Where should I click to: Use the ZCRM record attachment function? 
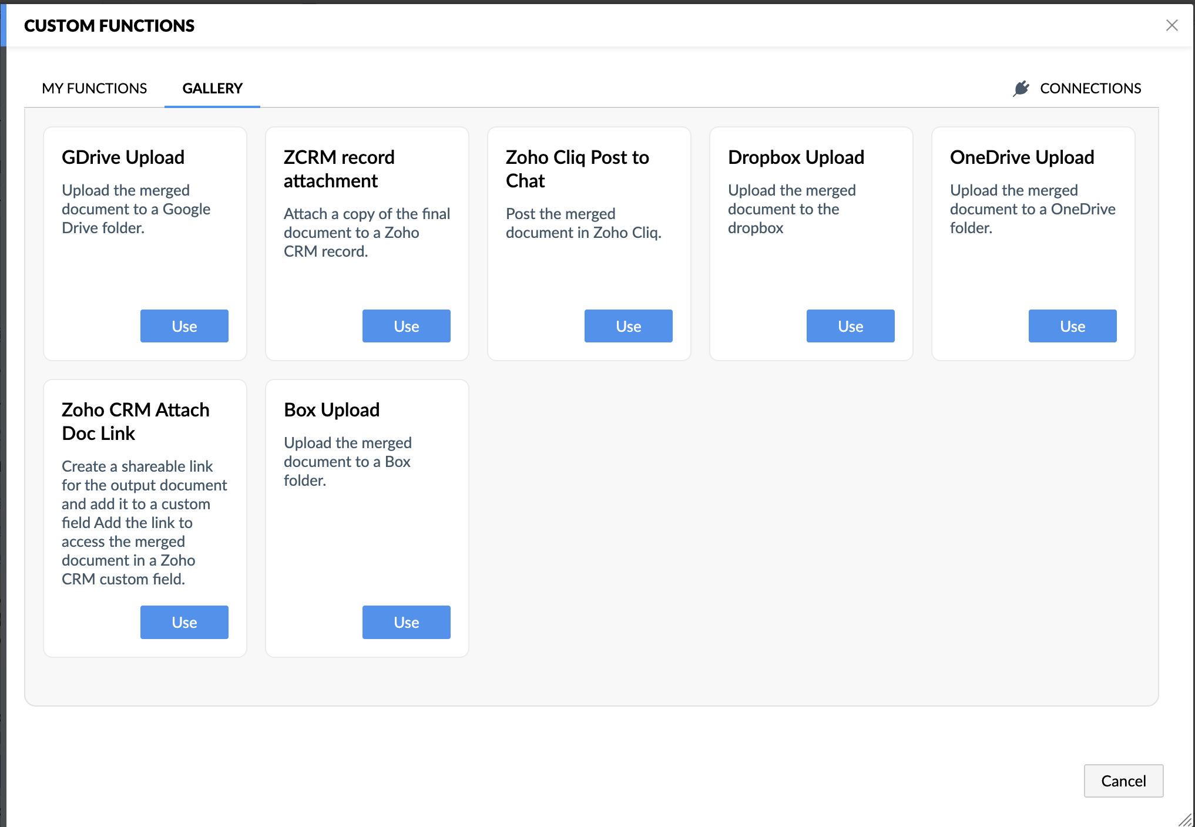(406, 326)
